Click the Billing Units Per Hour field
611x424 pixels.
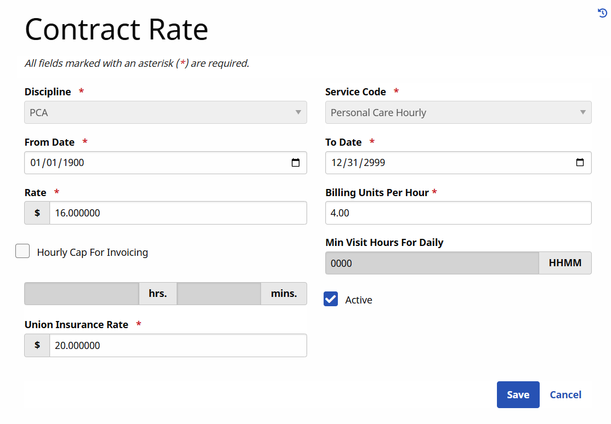[x=458, y=213]
